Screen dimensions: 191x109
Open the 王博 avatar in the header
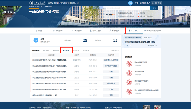[130, 3]
